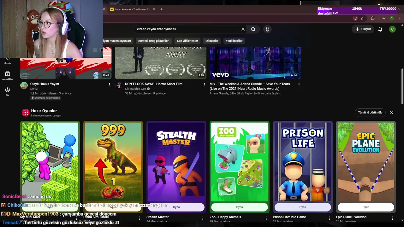Open Shorts in the sidebar
Image resolution: width=404 pixels, height=227 pixels.
tap(8, 60)
